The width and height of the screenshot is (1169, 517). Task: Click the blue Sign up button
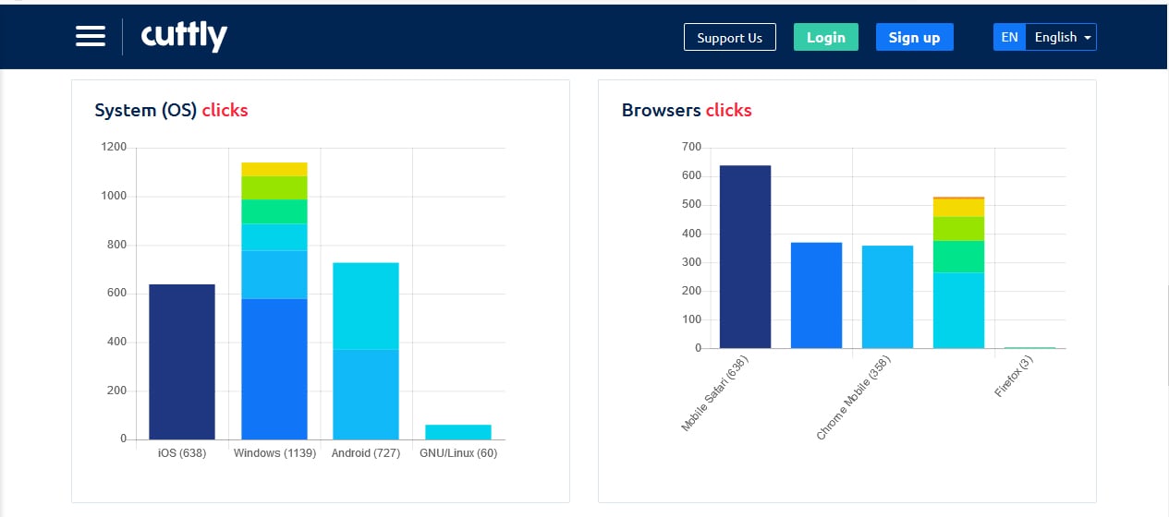(x=914, y=37)
